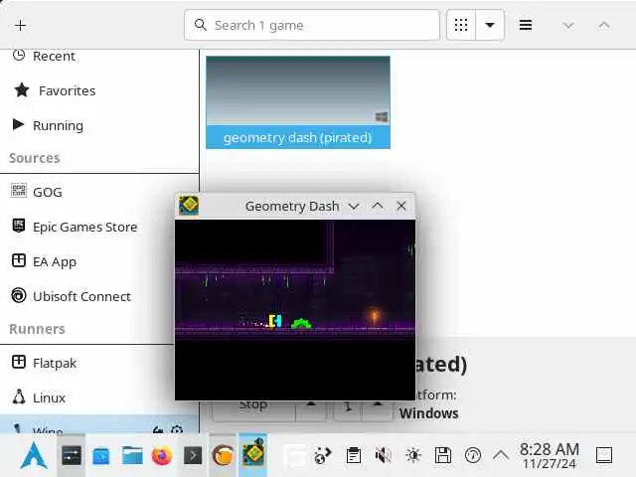Open the clipboard tray icon
The height and width of the screenshot is (477, 636).
click(354, 455)
